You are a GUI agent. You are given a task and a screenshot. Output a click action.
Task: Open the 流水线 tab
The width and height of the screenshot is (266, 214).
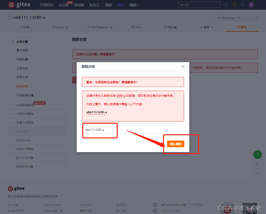pyautogui.click(x=170, y=27)
